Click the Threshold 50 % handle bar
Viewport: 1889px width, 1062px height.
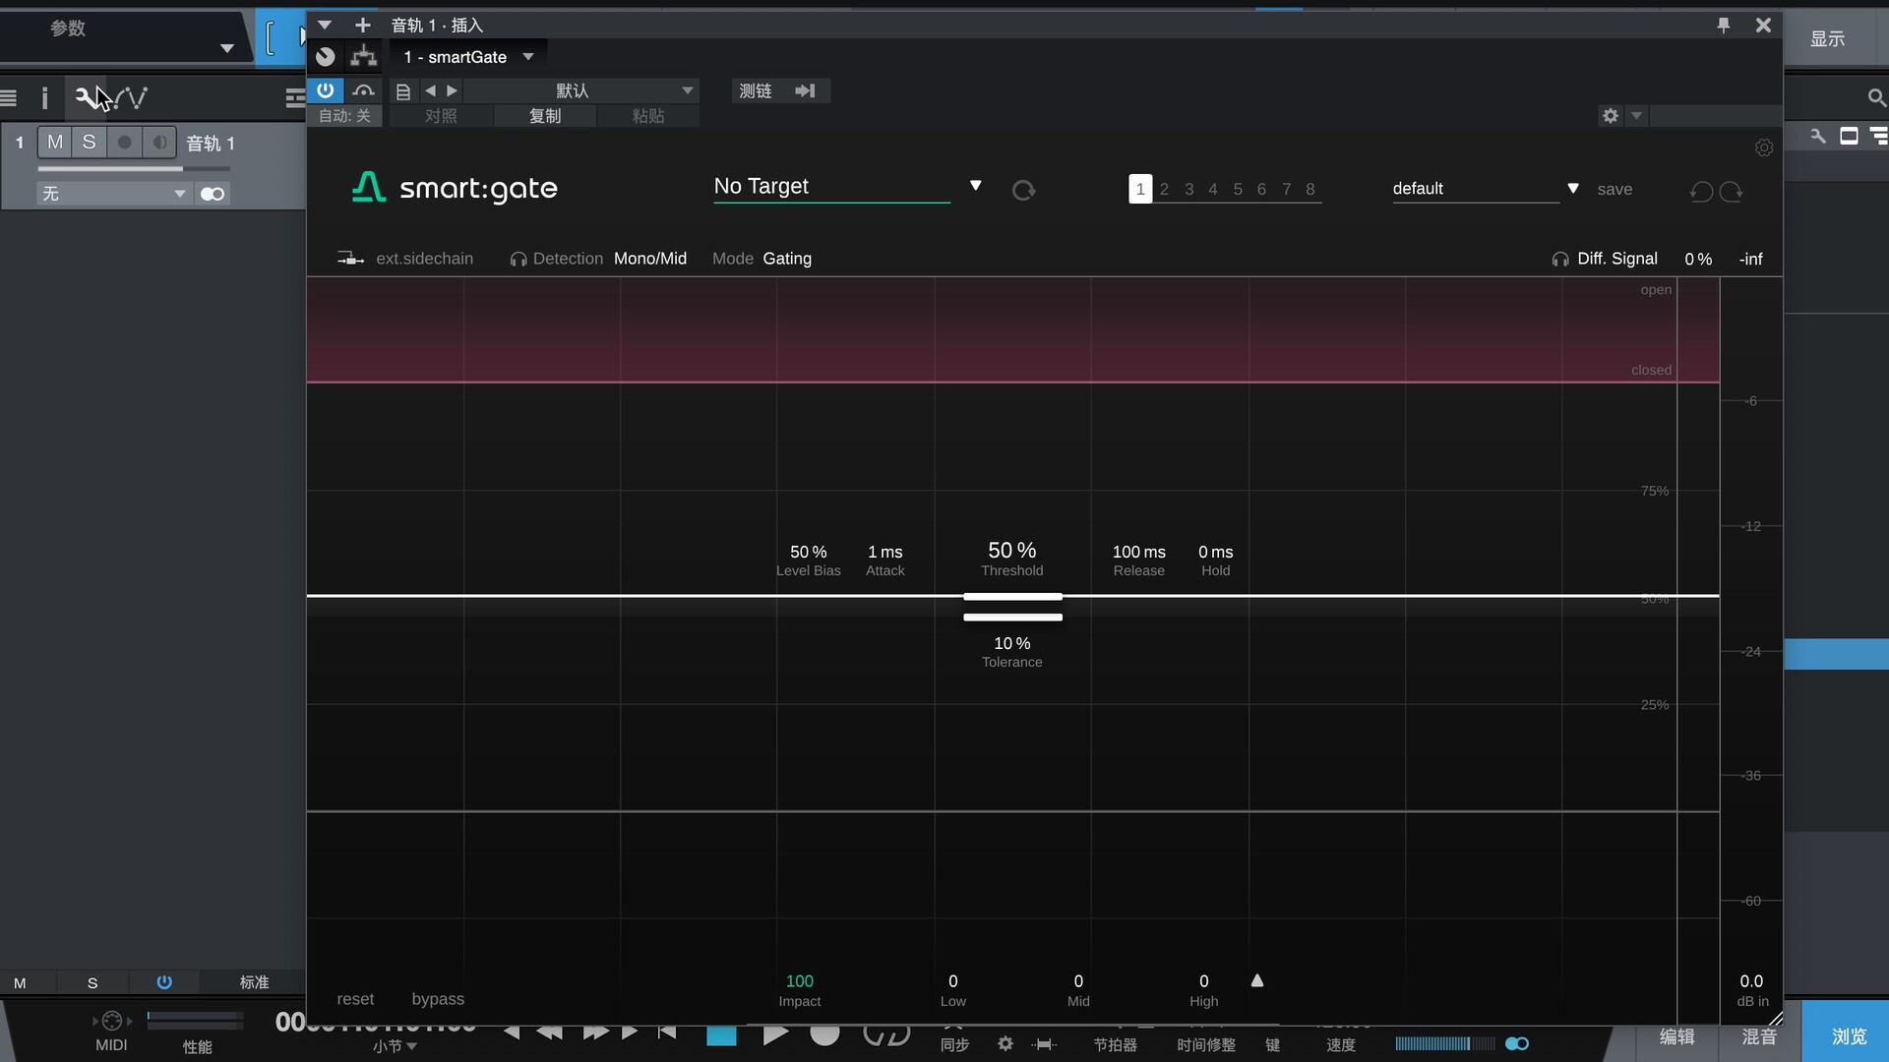(1012, 596)
